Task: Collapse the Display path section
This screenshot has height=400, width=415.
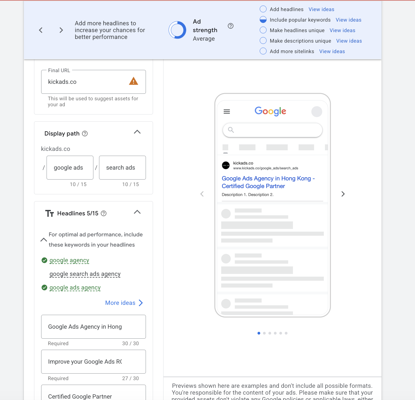Action: 137,132
